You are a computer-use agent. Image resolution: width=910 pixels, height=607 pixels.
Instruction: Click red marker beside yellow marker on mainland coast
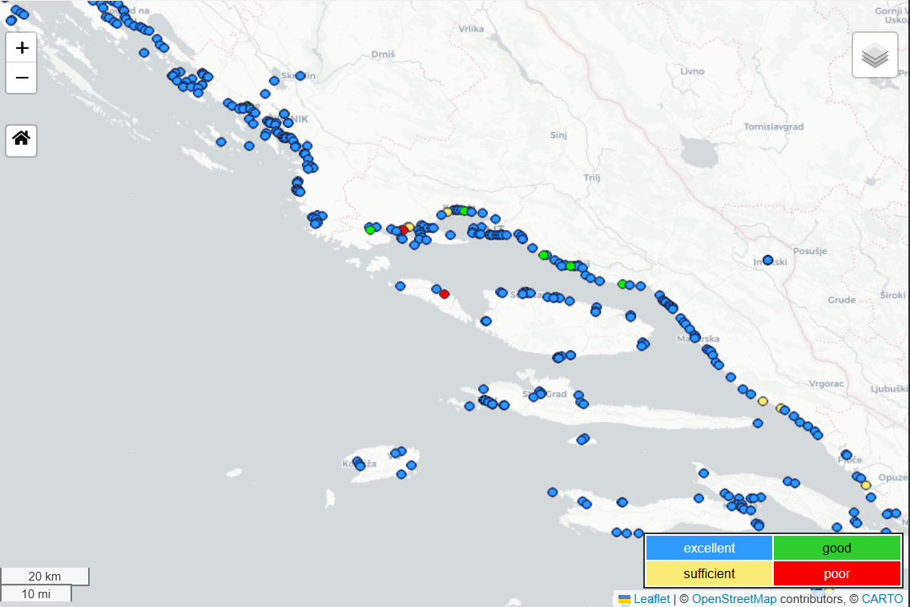click(x=403, y=230)
